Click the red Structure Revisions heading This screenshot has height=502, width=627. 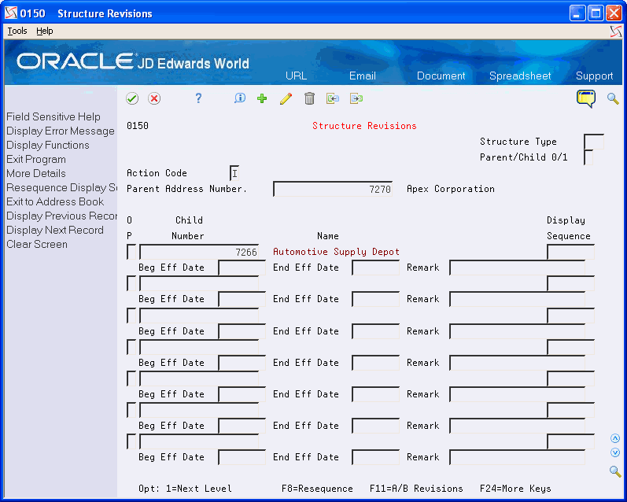[364, 126]
